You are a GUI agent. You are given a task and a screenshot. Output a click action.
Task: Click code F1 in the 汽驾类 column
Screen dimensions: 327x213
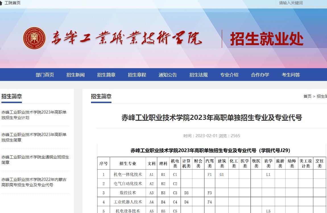click(x=210, y=174)
